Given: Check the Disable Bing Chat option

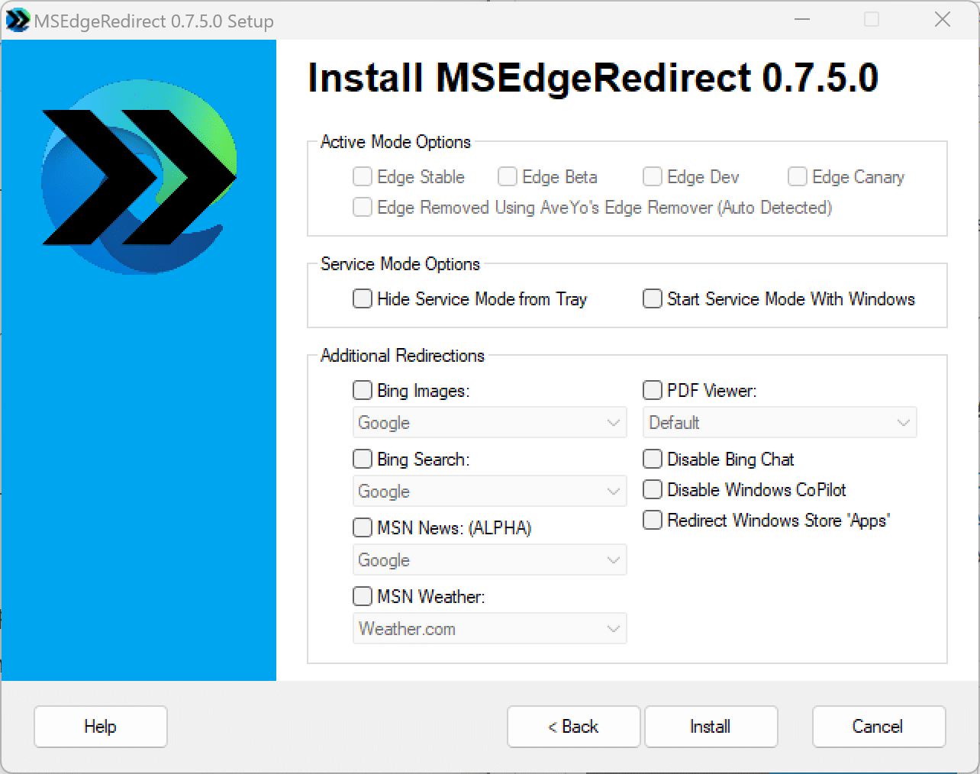Looking at the screenshot, I should [x=652, y=459].
